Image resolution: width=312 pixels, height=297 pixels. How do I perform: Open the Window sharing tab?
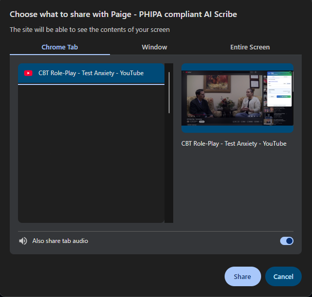[x=154, y=47]
